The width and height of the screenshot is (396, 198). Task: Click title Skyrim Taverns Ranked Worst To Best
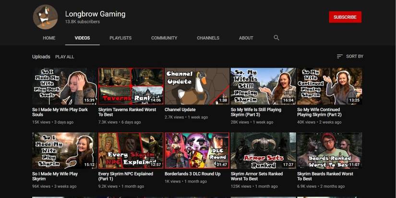[127, 112]
